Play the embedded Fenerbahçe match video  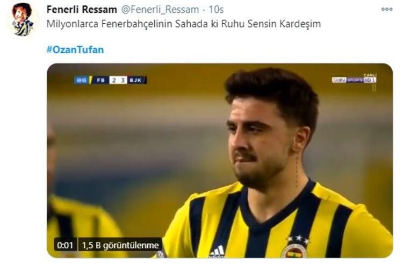pyautogui.click(x=220, y=160)
